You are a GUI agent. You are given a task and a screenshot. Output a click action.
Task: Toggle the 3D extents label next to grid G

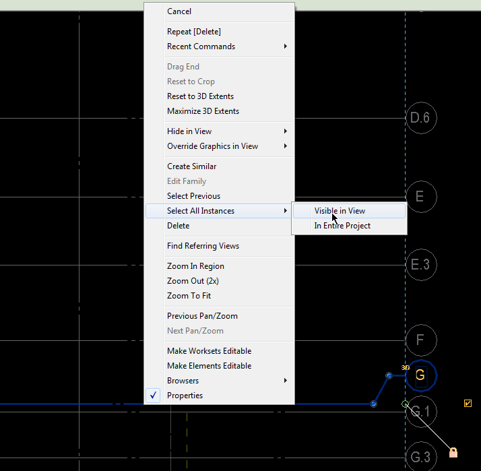pos(405,367)
